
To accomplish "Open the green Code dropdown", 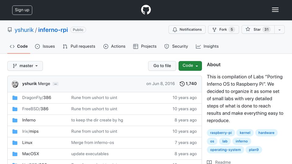I will (190, 66).
